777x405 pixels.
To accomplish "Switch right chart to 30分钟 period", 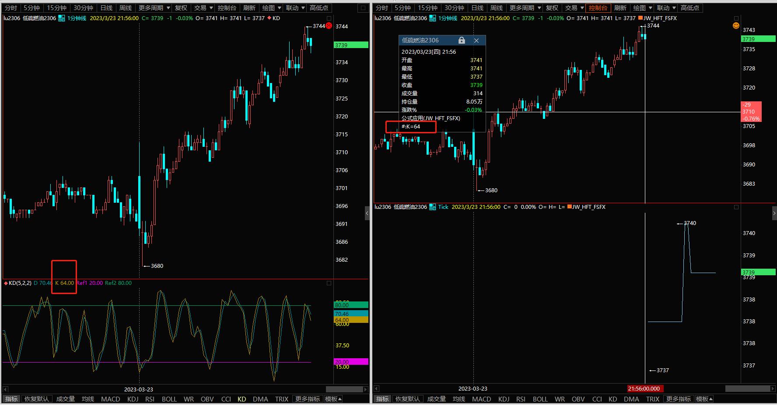I will pyautogui.click(x=454, y=8).
